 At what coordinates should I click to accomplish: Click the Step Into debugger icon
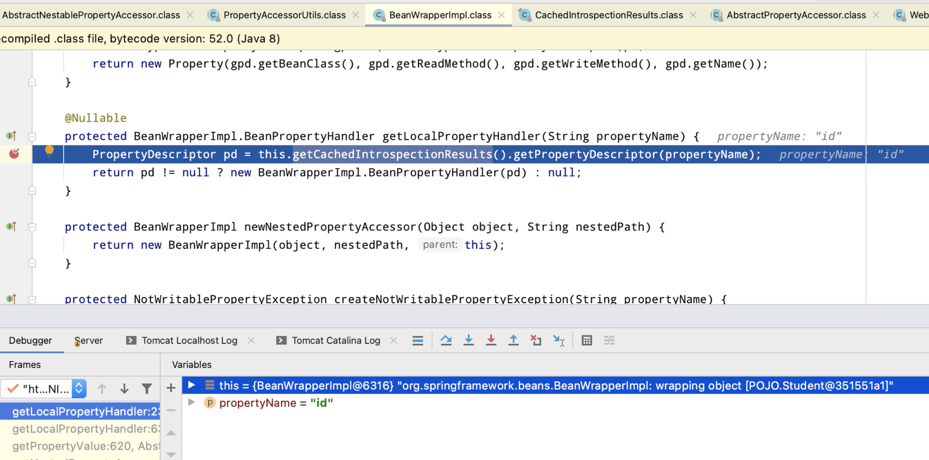[469, 340]
